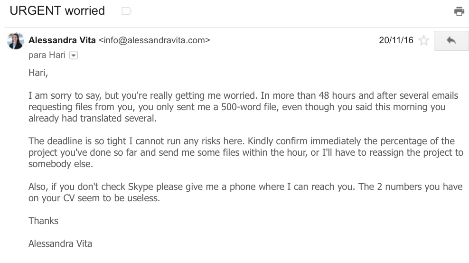Reply using the arrow button
The height and width of the screenshot is (263, 469).
coord(451,41)
